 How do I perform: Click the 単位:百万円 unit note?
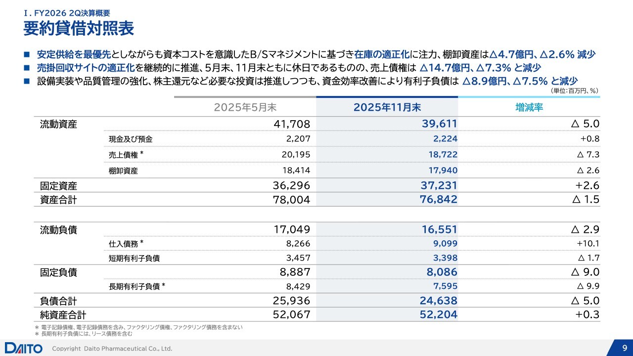[x=574, y=90]
